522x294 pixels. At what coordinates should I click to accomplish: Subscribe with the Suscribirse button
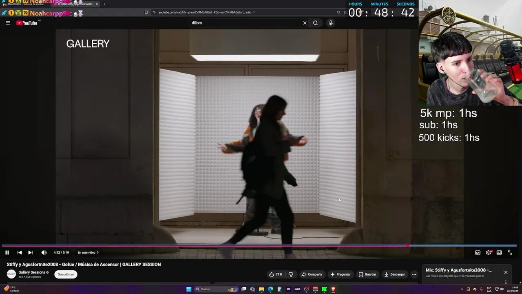(66, 274)
